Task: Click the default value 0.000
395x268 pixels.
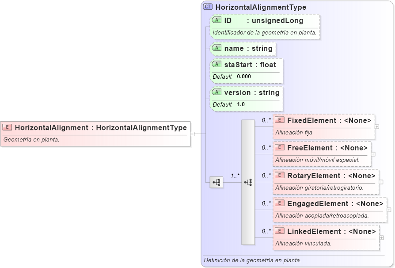Action: [244, 77]
